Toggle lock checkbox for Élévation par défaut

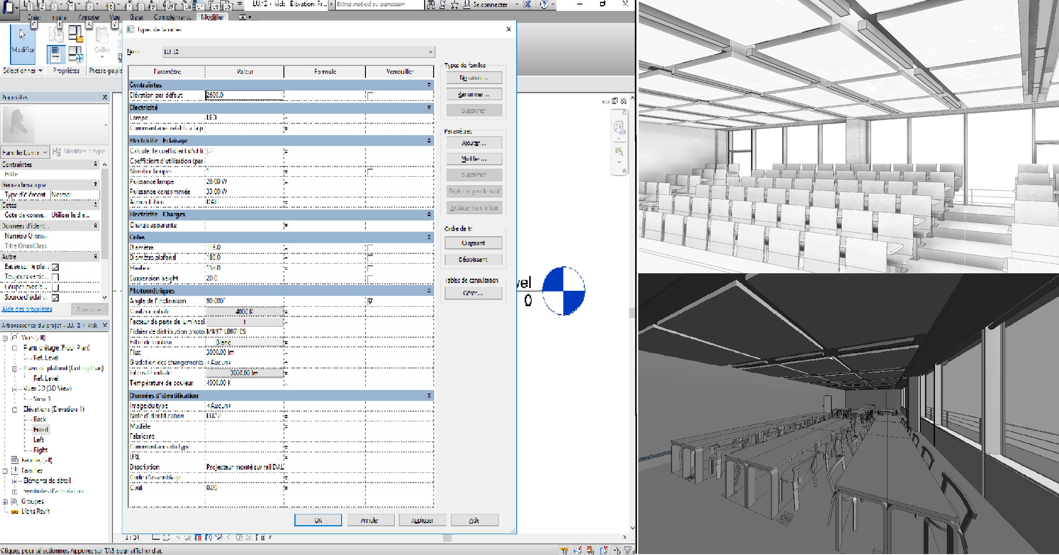point(370,95)
